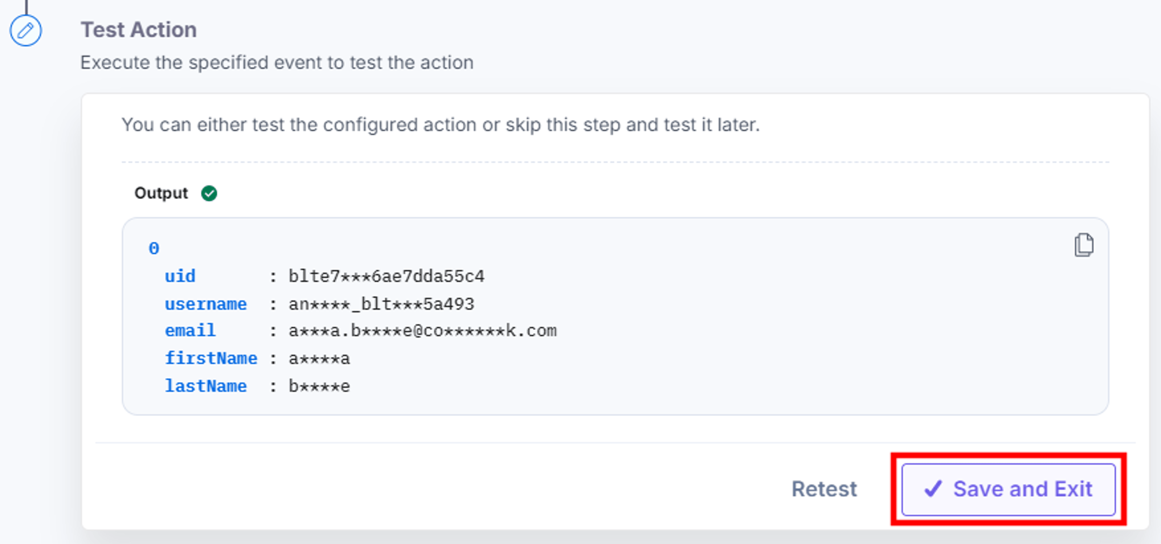1161x544 pixels.
Task: Click the green output success checkmark
Action: [x=209, y=193]
